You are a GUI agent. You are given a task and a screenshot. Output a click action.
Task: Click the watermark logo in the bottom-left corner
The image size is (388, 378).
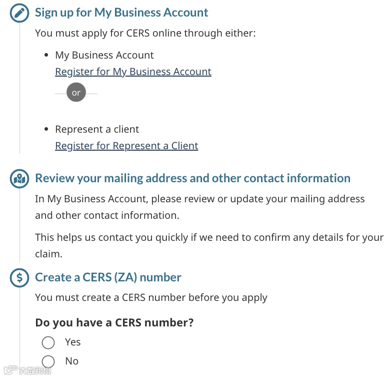pos(27,371)
